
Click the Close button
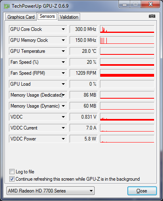click(x=142, y=191)
